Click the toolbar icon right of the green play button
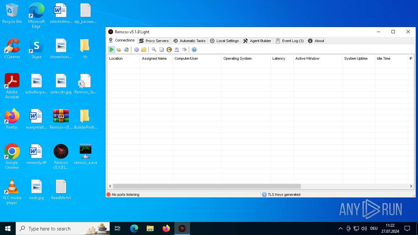This screenshot has height=235, width=418. click(x=119, y=50)
